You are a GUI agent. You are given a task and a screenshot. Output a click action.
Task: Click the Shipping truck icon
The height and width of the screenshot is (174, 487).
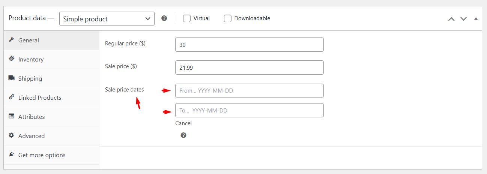pyautogui.click(x=11, y=78)
